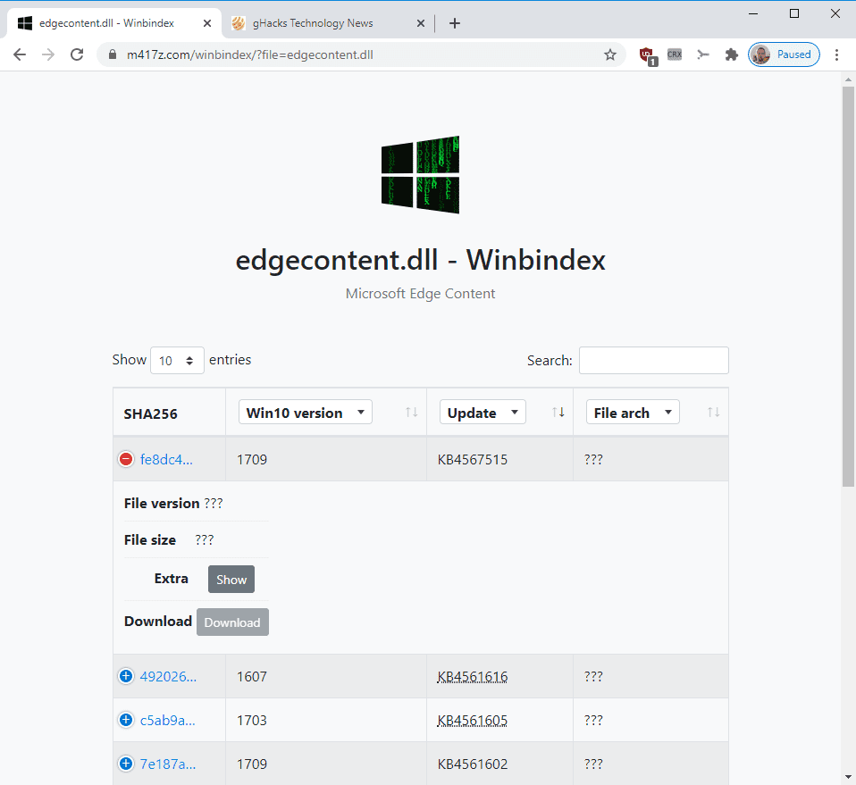Click the KB4561616 update entry
Screen dimensions: 856x785
(472, 676)
